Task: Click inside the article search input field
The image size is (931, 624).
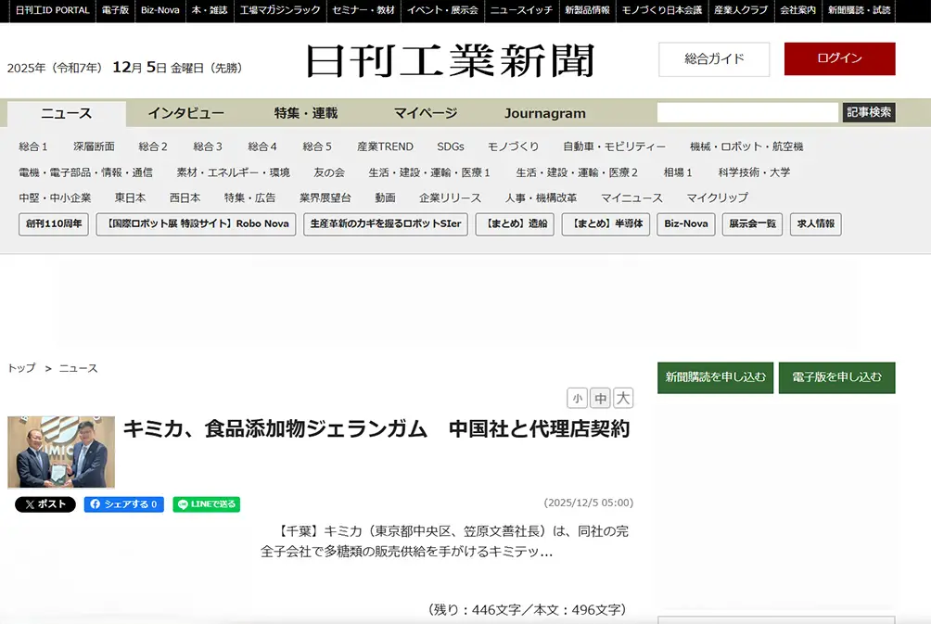Action: [748, 112]
